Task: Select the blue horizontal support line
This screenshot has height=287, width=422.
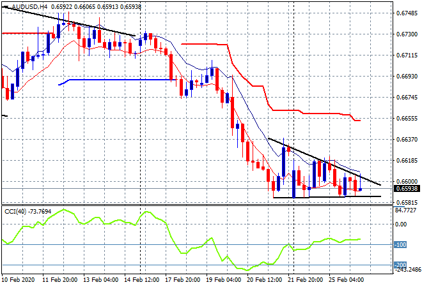Action: [118, 80]
